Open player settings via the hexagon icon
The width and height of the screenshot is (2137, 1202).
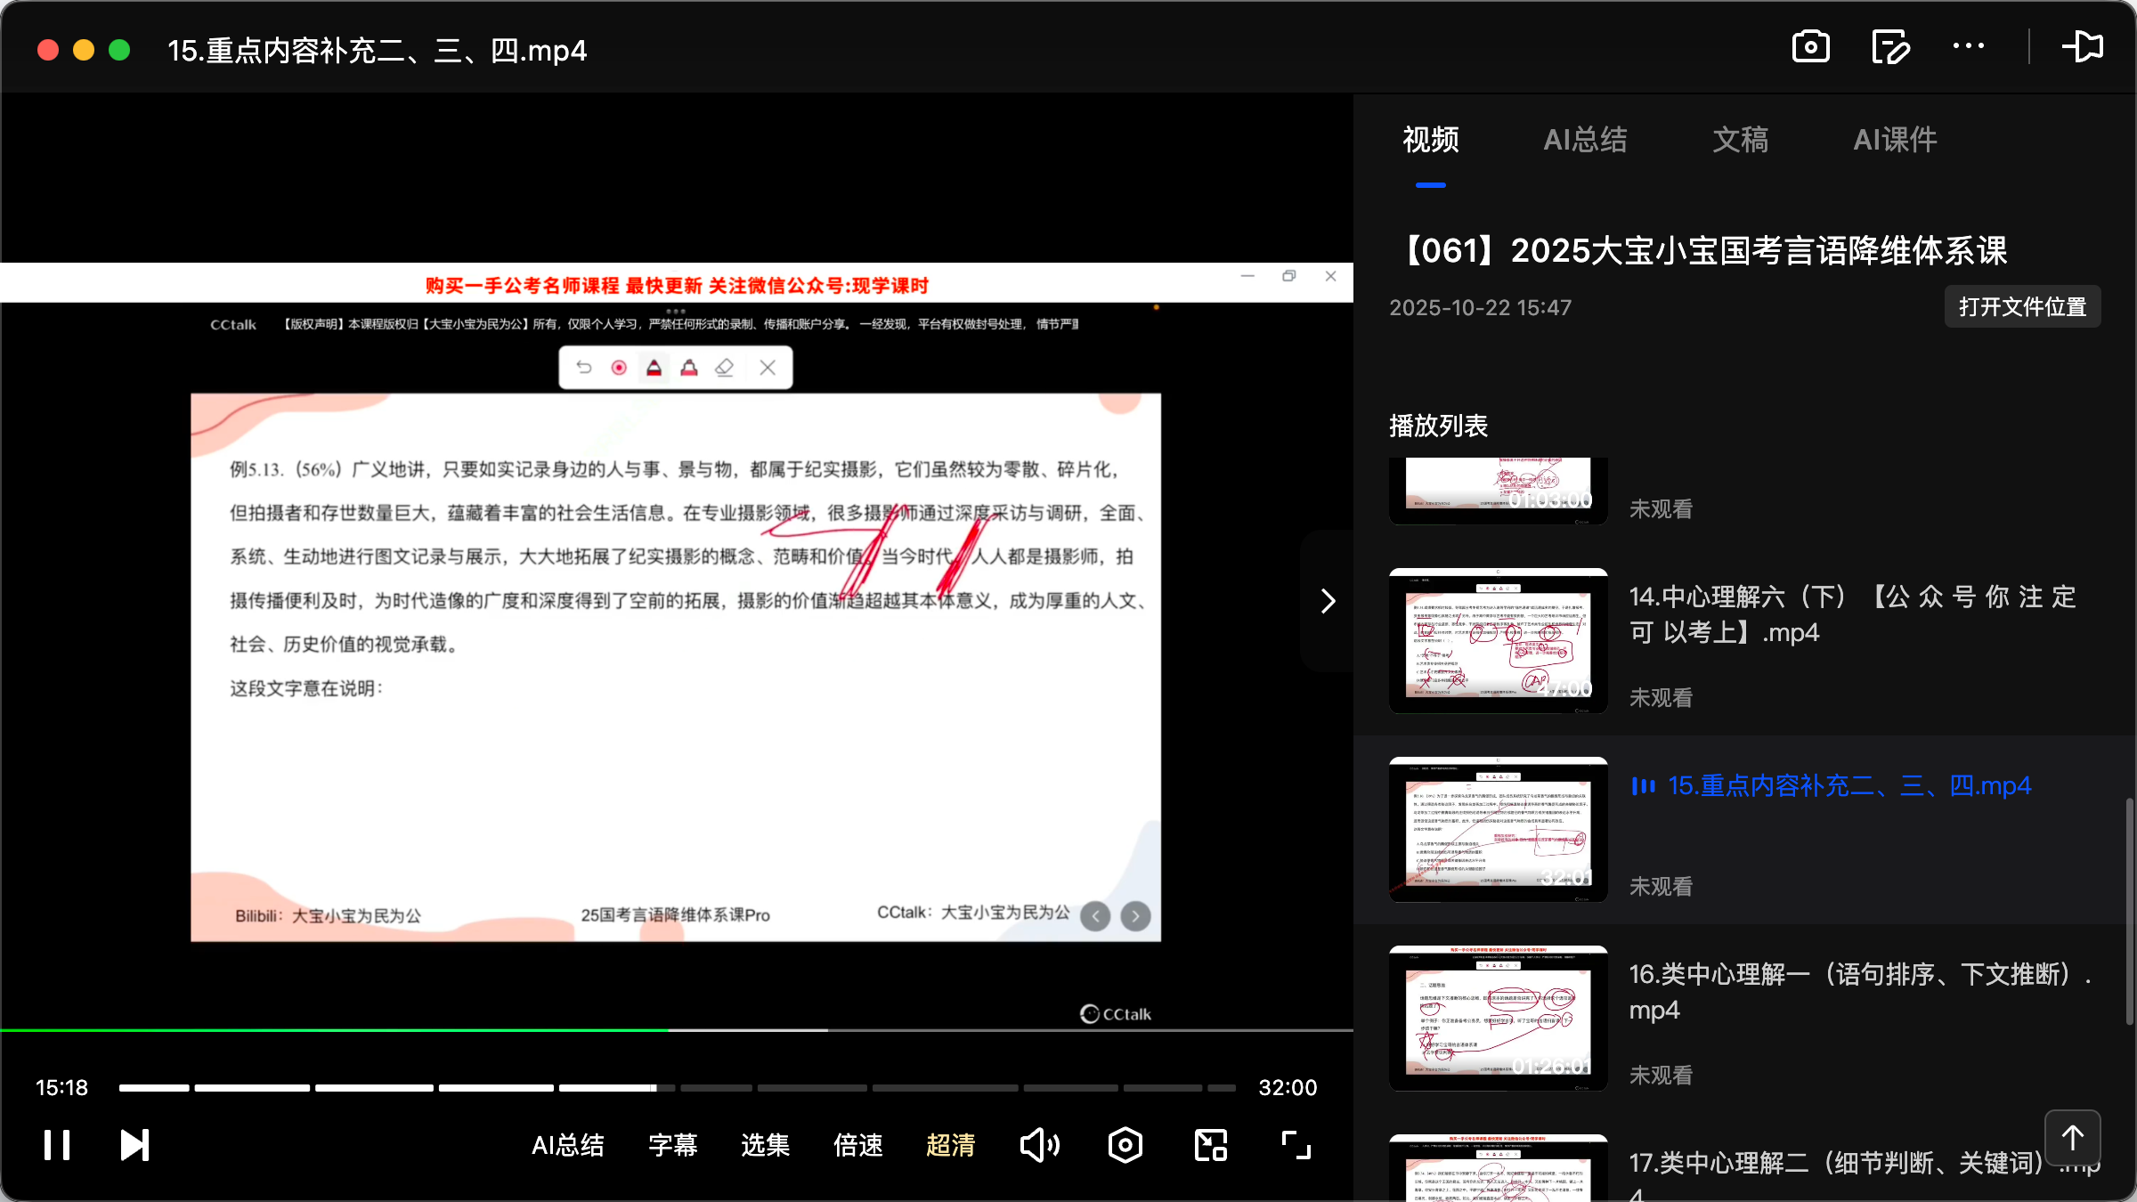(x=1125, y=1145)
